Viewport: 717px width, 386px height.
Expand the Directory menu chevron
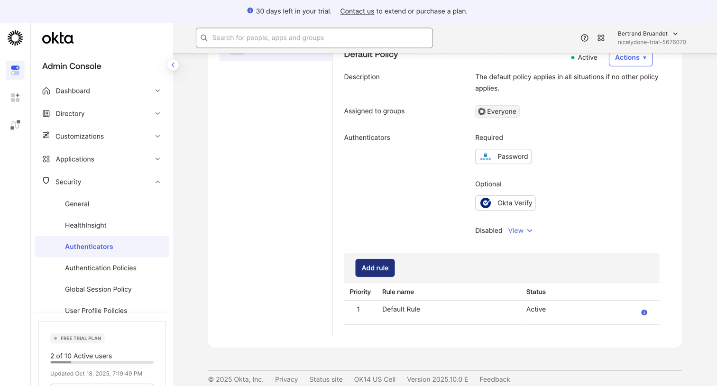157,113
